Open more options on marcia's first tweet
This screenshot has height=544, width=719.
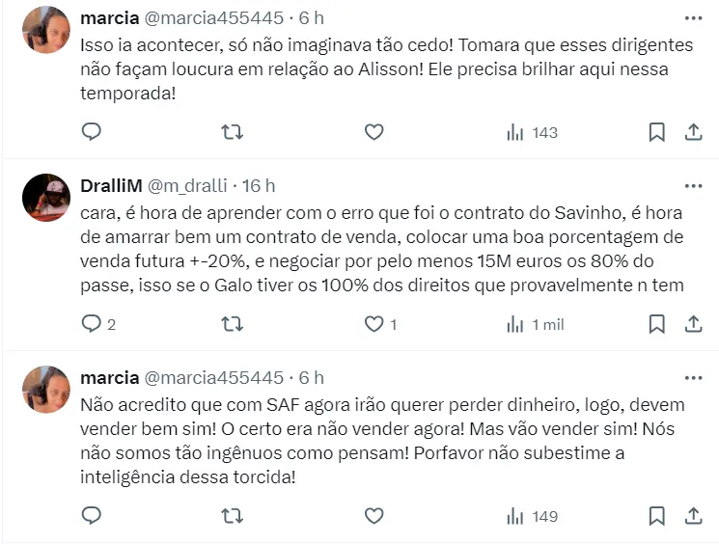(x=693, y=18)
